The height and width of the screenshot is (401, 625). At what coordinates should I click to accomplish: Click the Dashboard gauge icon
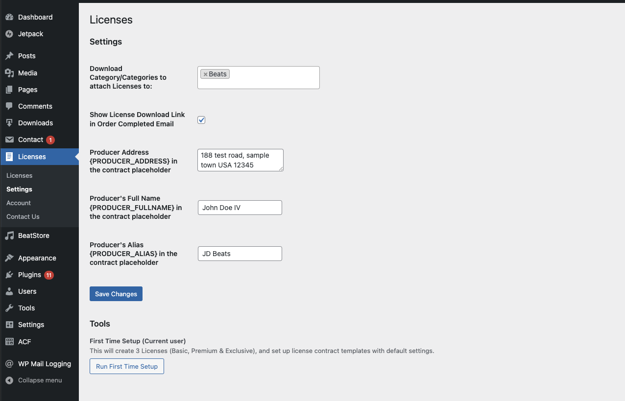9,17
